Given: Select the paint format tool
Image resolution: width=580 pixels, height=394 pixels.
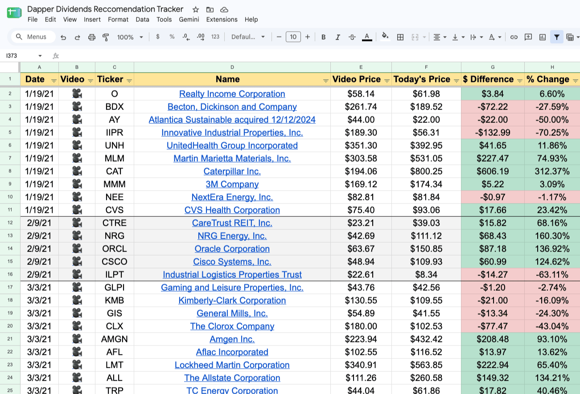Looking at the screenshot, I should 106,37.
